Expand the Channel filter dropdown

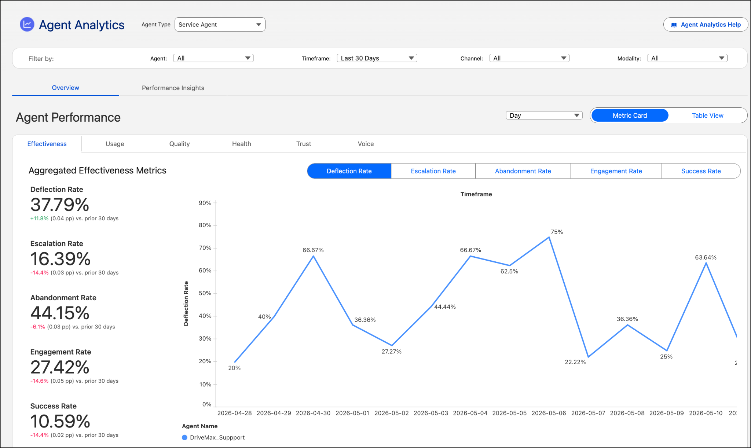click(529, 58)
